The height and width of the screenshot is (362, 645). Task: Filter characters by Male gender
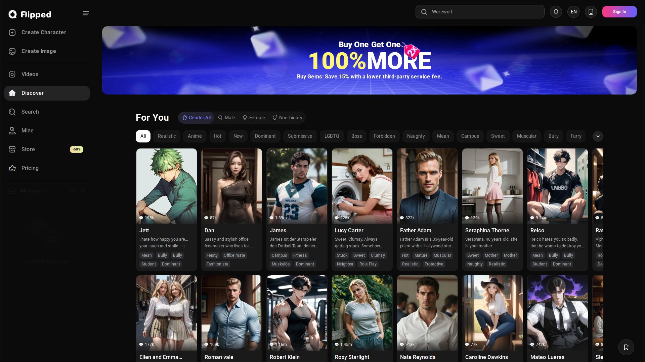pos(226,118)
